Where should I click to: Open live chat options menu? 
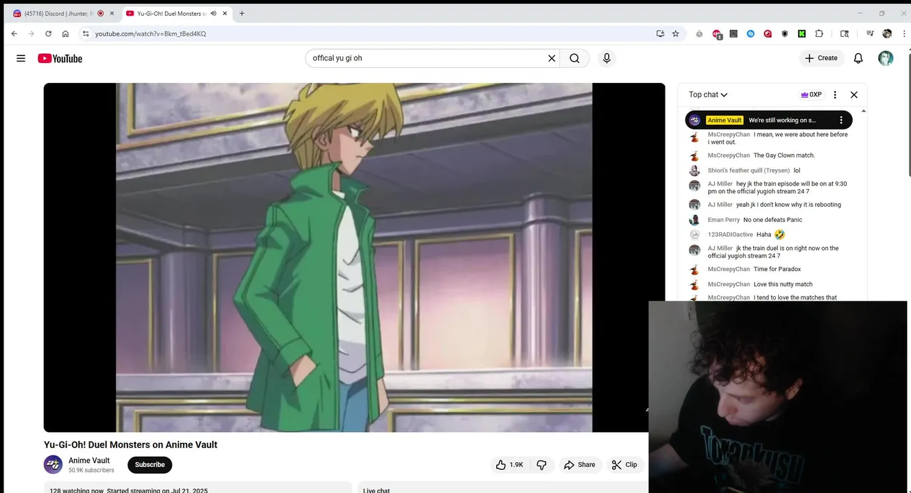[x=835, y=94]
